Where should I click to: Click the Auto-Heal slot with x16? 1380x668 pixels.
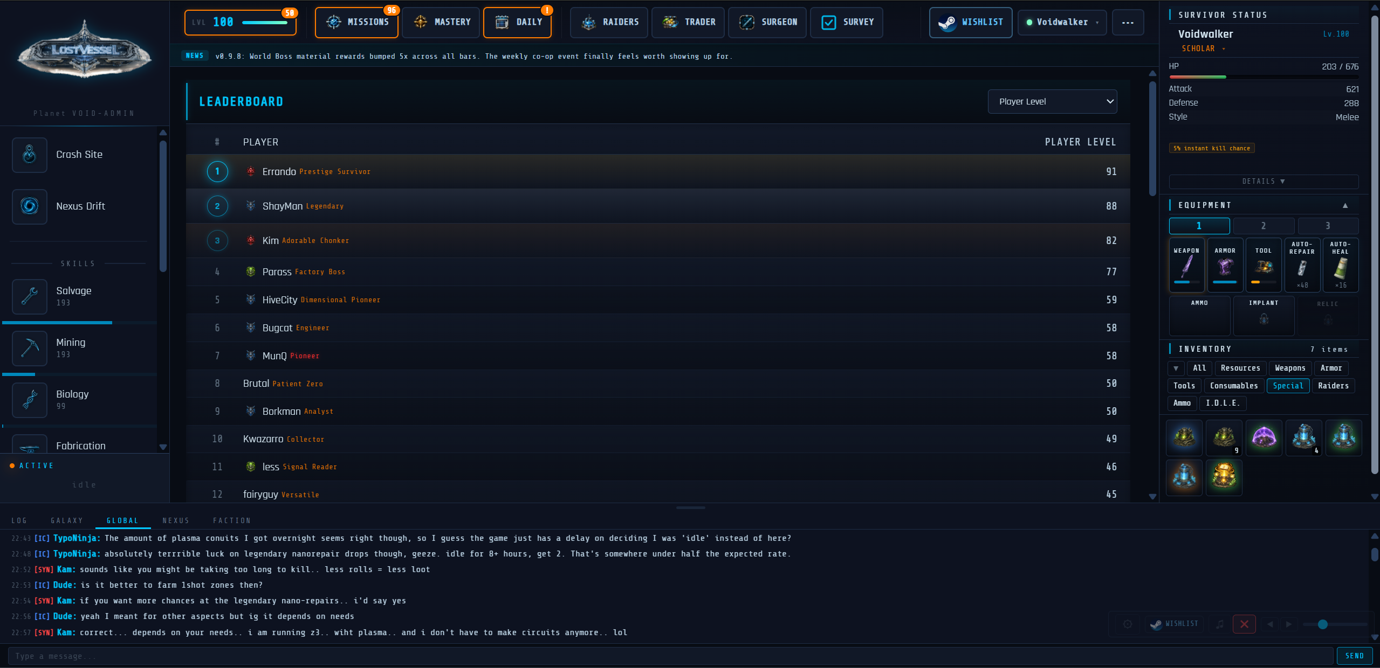pos(1340,265)
